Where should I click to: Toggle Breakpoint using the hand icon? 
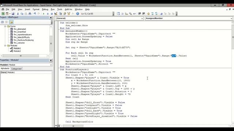[x=148, y=14]
